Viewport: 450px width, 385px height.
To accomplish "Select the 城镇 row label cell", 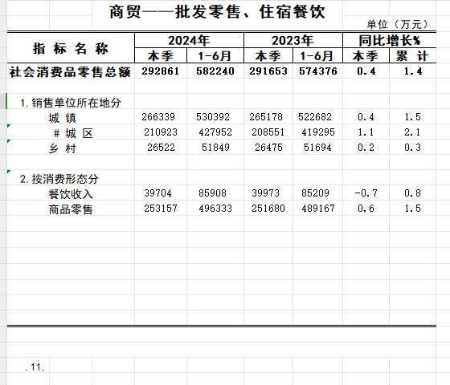I will click(x=63, y=118).
